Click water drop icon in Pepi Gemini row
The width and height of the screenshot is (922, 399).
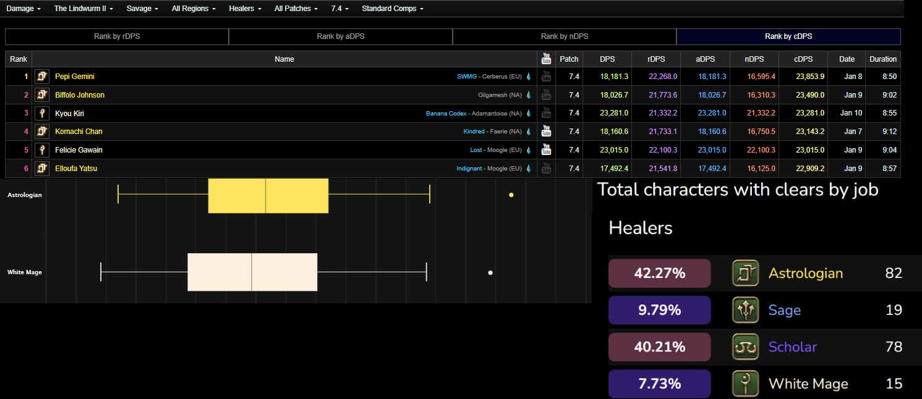pyautogui.click(x=529, y=77)
